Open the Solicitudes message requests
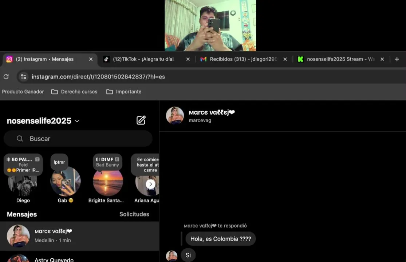This screenshot has width=406, height=262. tap(134, 214)
